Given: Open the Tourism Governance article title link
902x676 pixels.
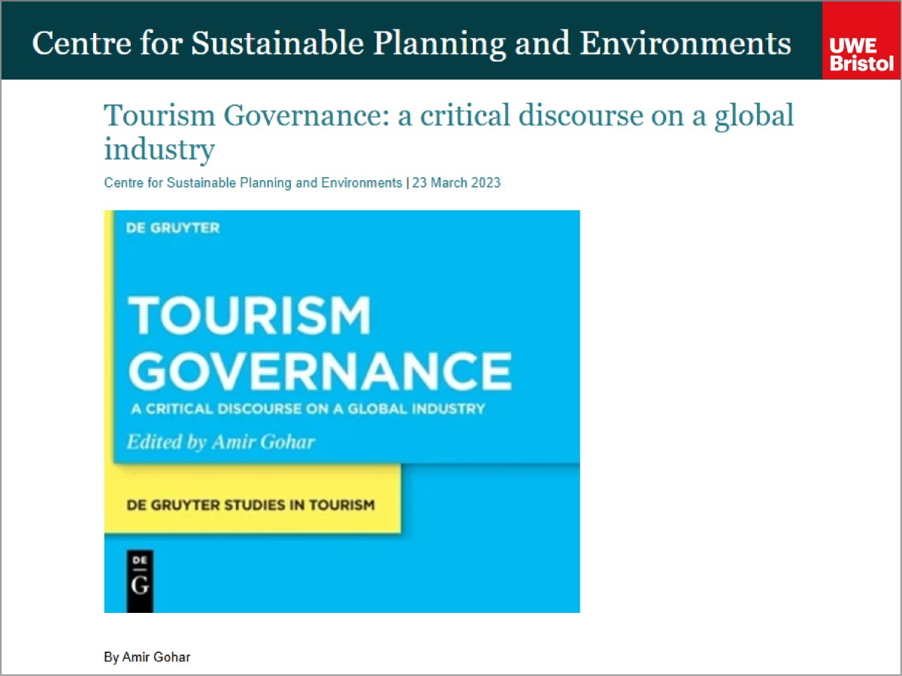Looking at the screenshot, I should click(449, 132).
